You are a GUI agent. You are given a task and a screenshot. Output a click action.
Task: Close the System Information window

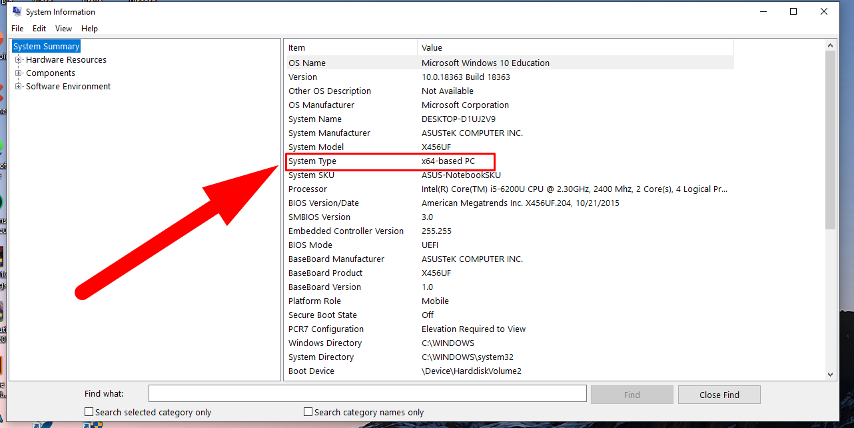pyautogui.click(x=825, y=11)
